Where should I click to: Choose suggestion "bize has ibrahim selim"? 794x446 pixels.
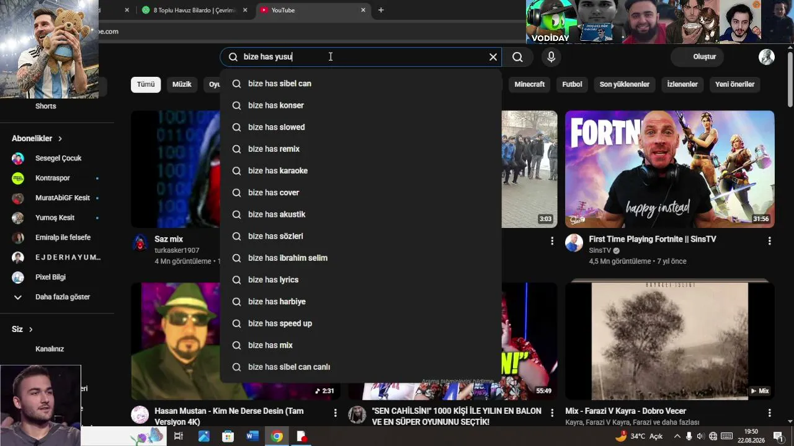pyautogui.click(x=361, y=258)
